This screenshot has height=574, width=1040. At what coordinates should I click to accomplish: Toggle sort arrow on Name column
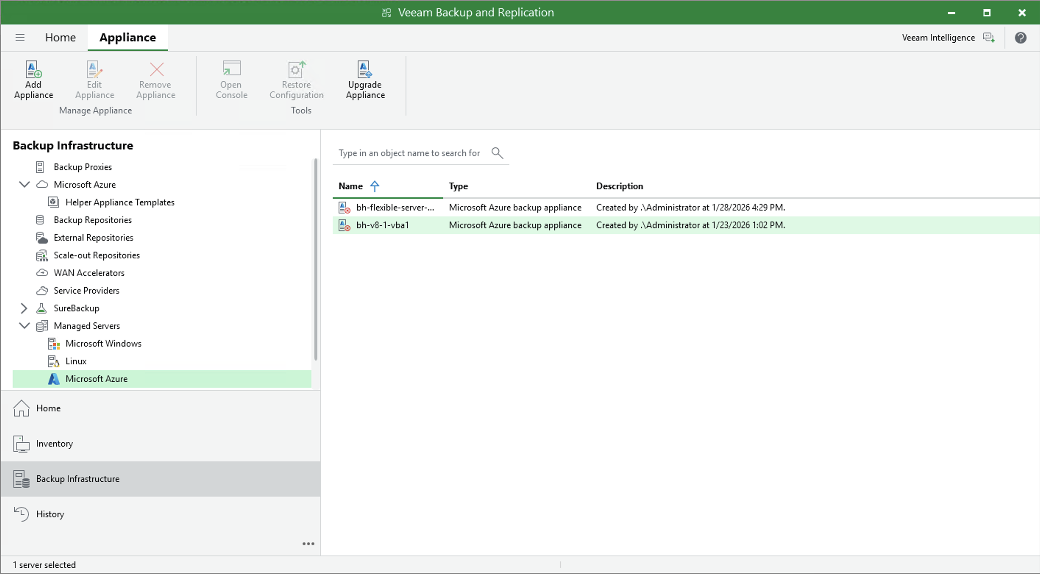click(x=375, y=186)
